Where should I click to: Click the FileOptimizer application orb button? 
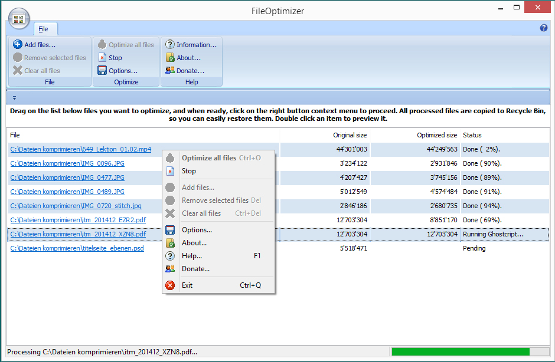click(x=19, y=18)
